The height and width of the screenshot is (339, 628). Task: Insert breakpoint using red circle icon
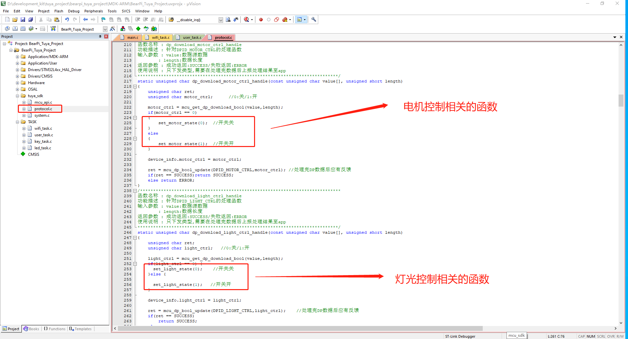(261, 20)
